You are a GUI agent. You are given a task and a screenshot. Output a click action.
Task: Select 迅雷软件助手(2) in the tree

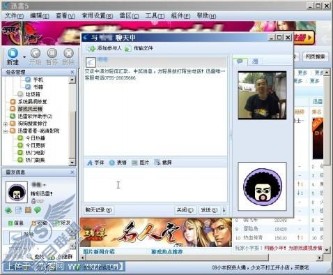point(35,116)
